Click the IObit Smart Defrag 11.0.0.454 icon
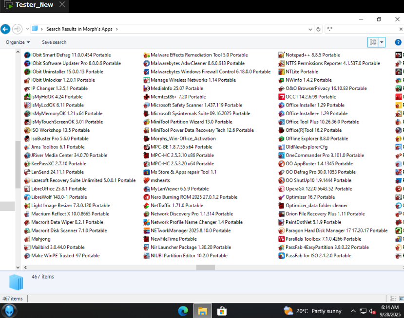 (27, 55)
